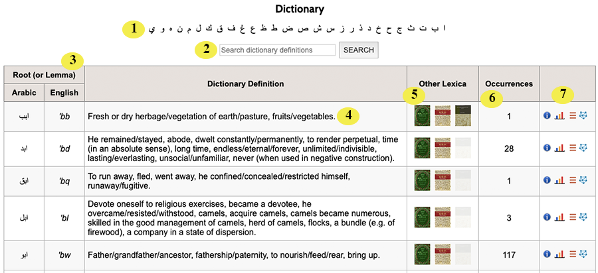Open bar chart icon in 'bl row
Image resolution: width=598 pixels, height=273 pixels.
(x=559, y=217)
